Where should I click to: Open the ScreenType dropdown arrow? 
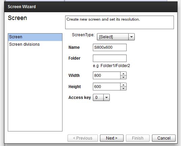tap(131, 37)
